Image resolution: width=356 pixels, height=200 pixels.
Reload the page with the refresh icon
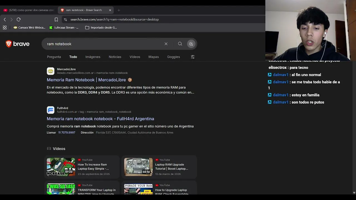pos(19,19)
